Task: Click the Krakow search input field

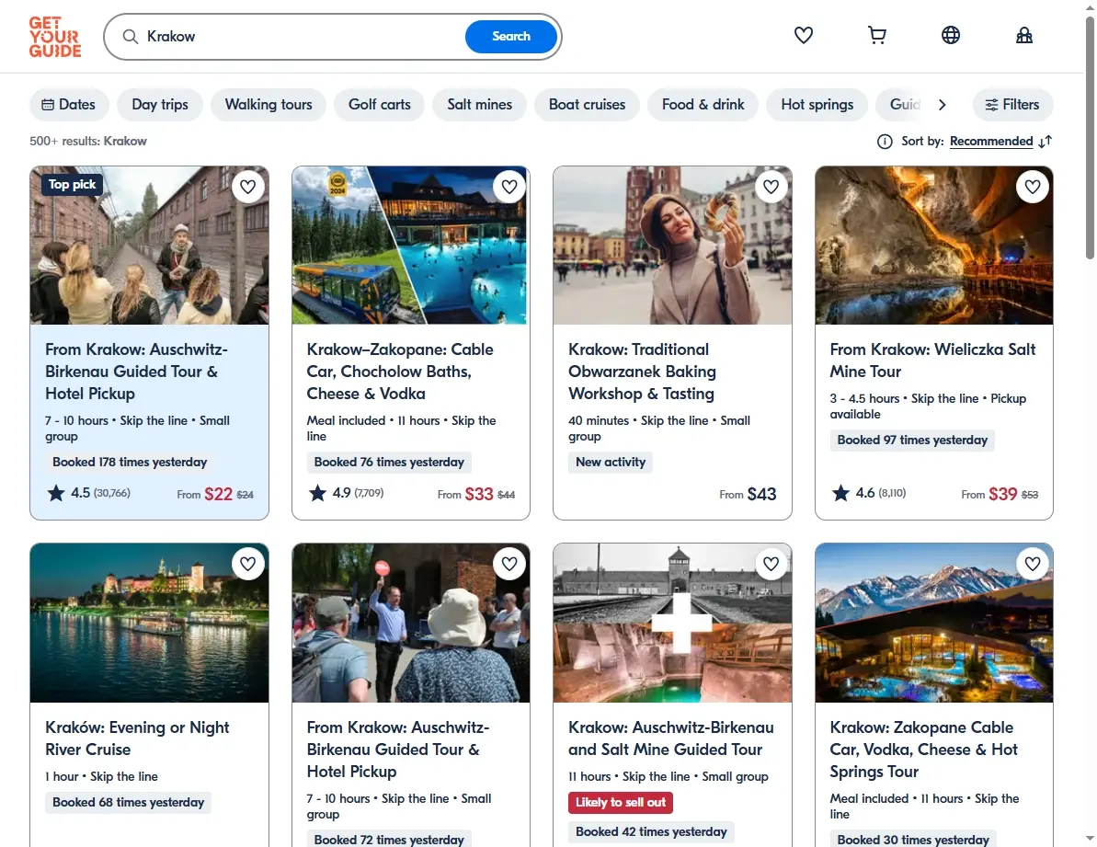Action: point(301,37)
